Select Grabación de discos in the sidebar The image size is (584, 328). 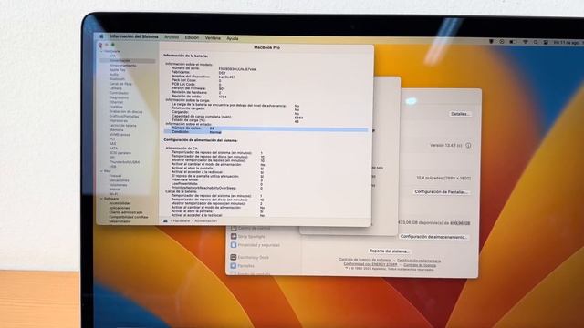click(x=126, y=111)
